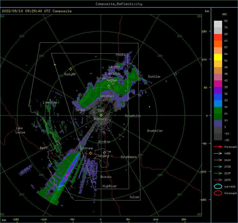Click the Airdrie city label
This screenshot has width=238, height=223.
click(x=104, y=142)
